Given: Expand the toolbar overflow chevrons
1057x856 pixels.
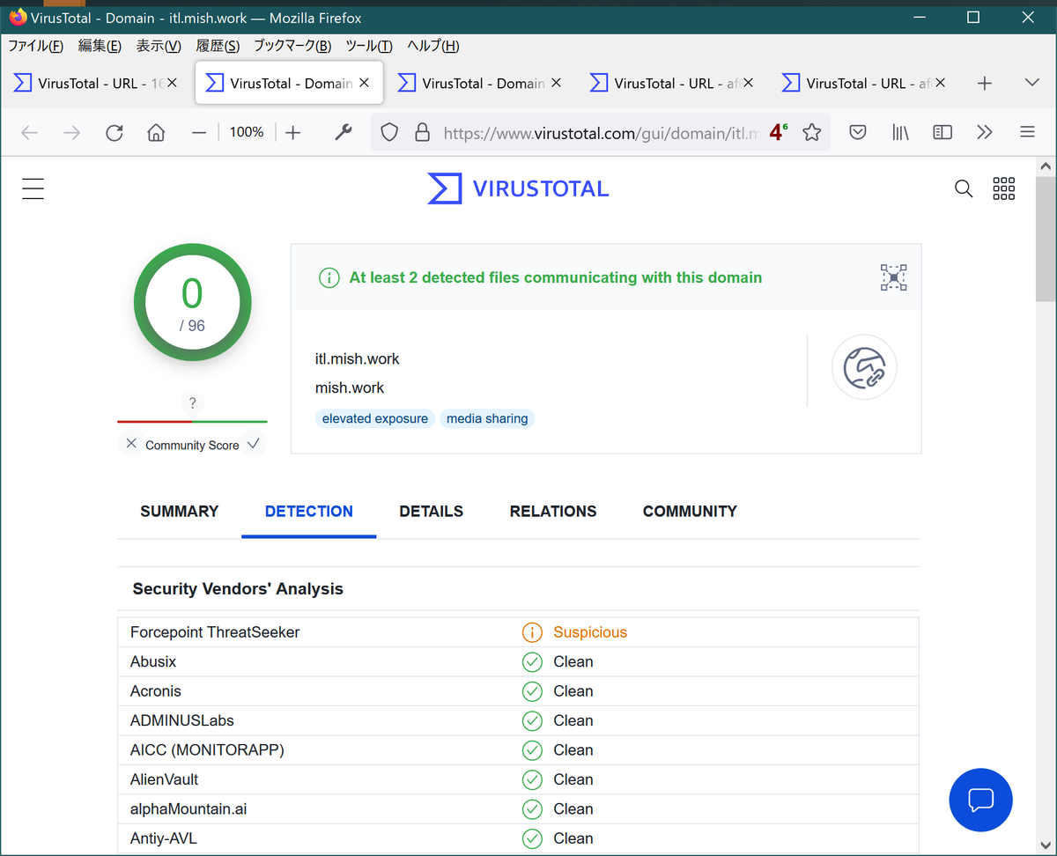Looking at the screenshot, I should coord(985,132).
